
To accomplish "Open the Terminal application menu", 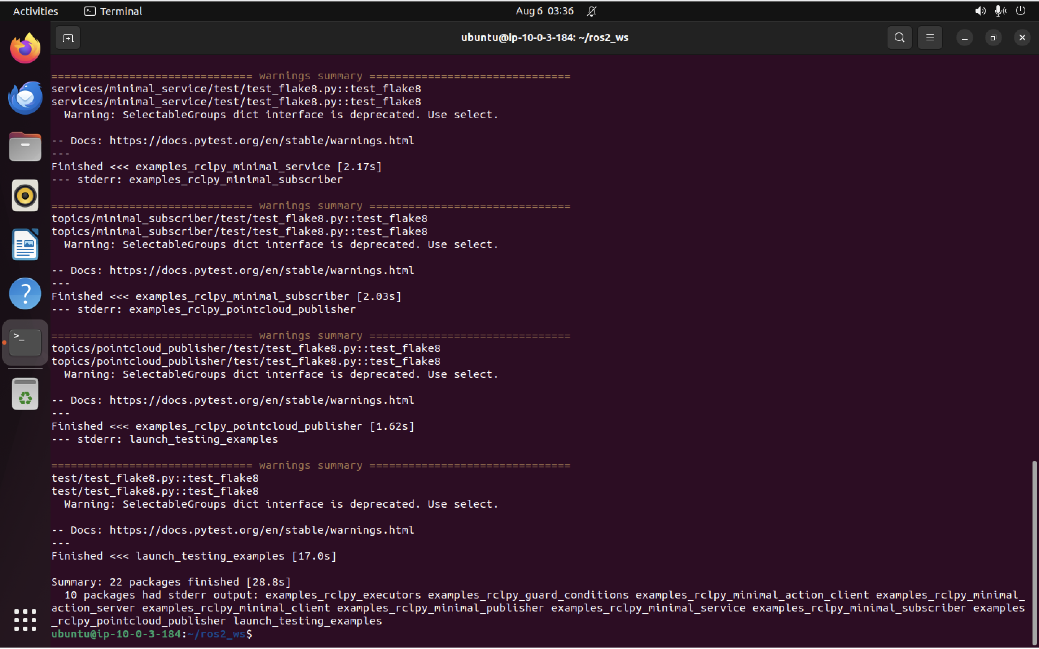I will click(113, 11).
